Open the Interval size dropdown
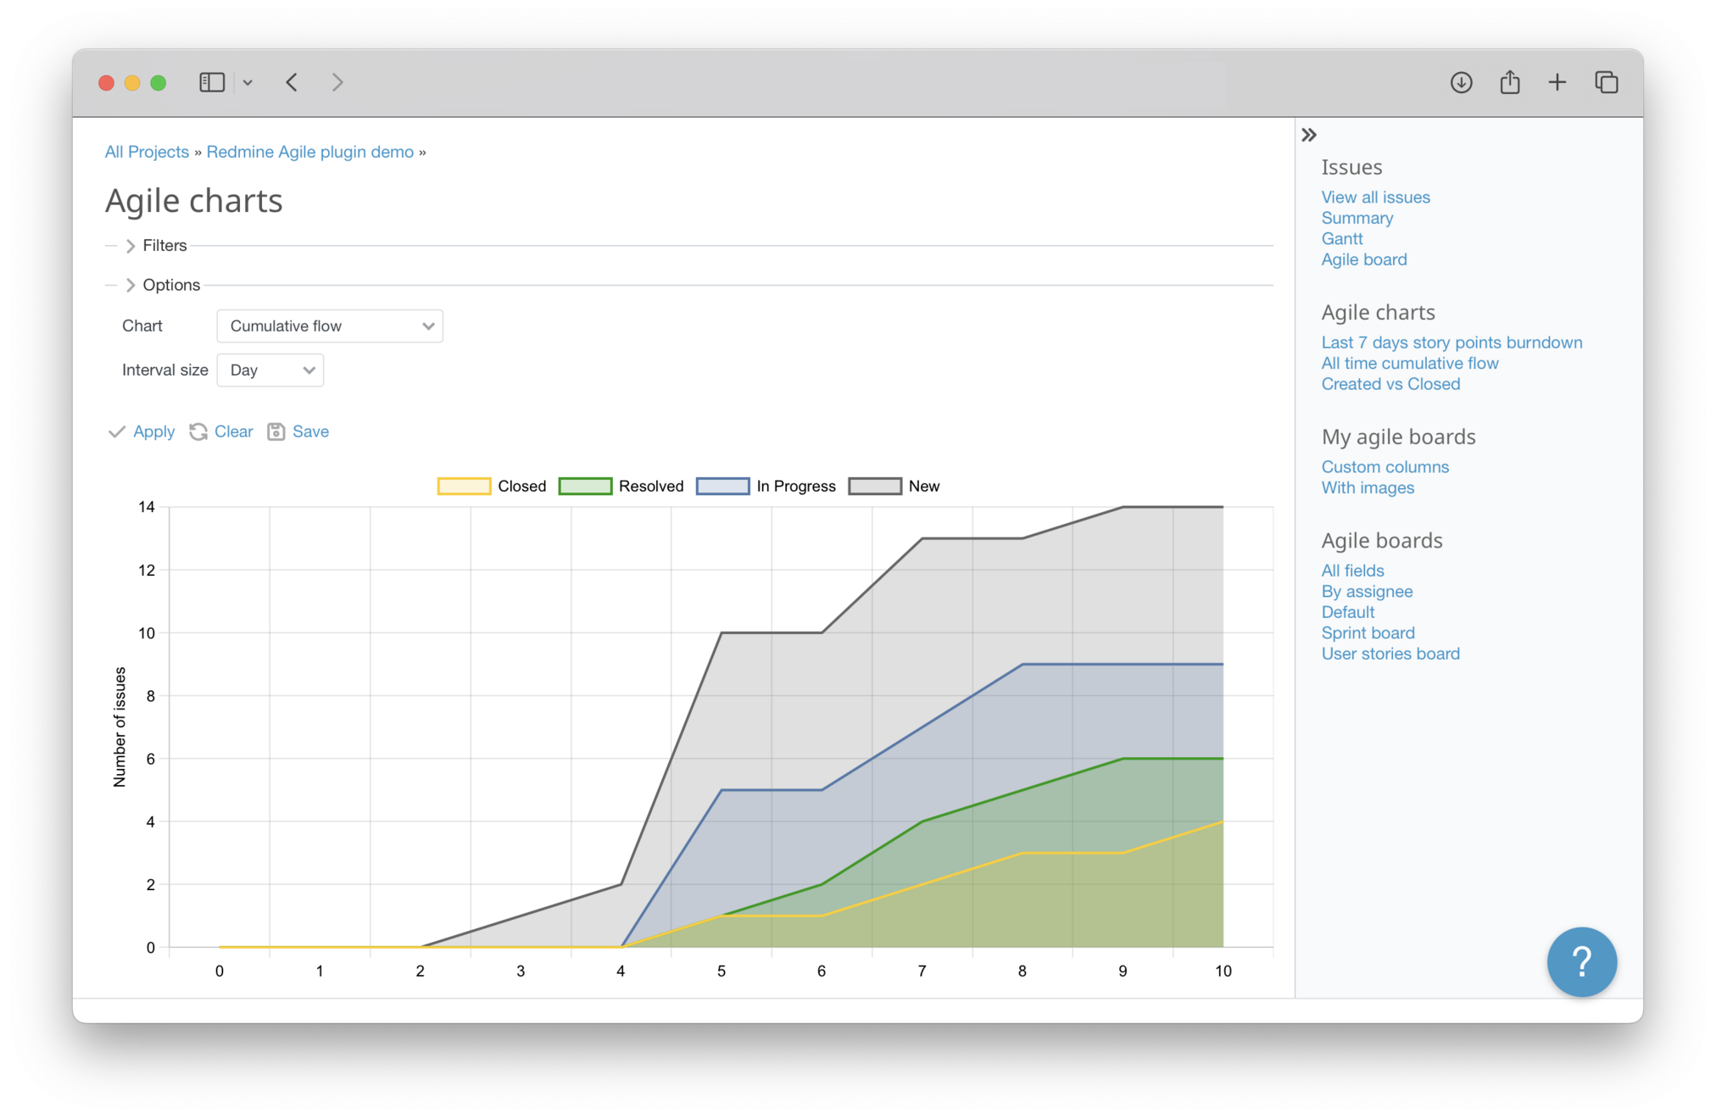Image resolution: width=1716 pixels, height=1119 pixels. (270, 370)
